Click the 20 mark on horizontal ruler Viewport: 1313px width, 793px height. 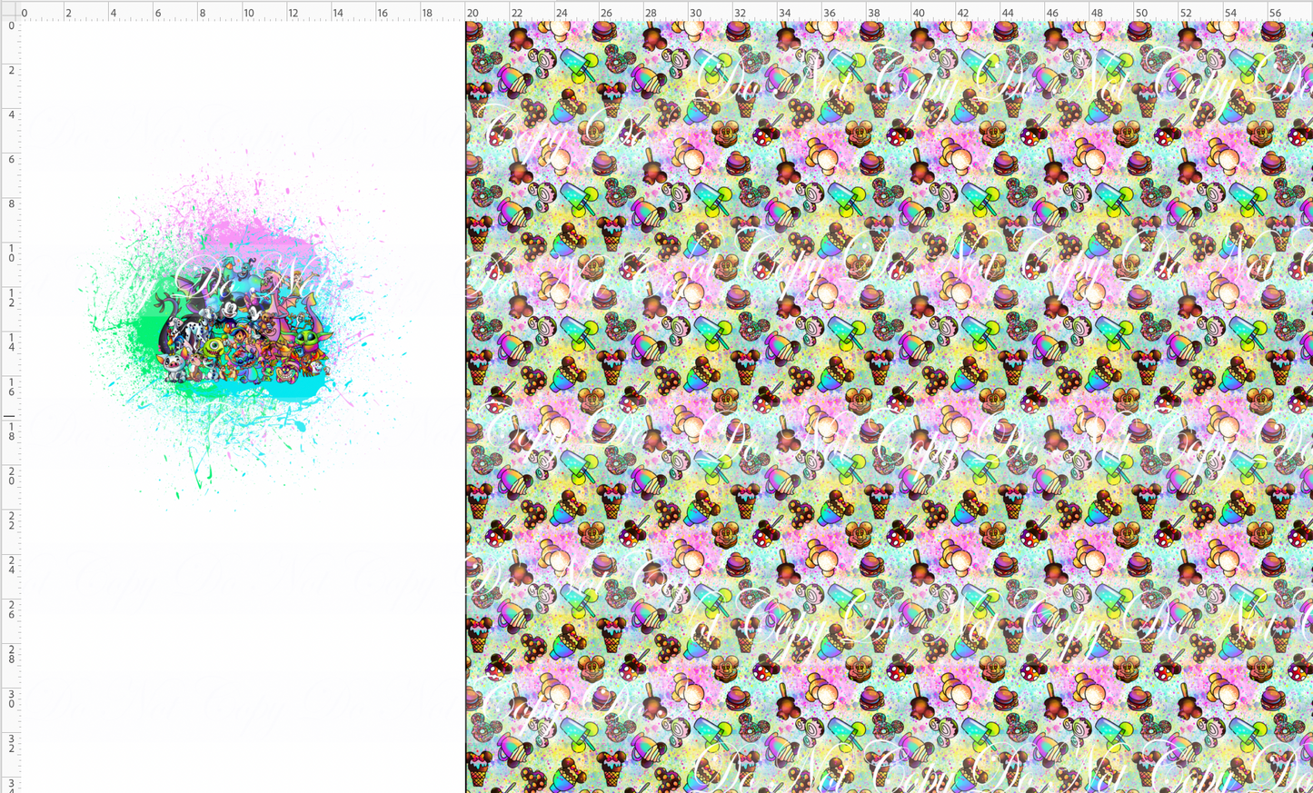(x=472, y=13)
